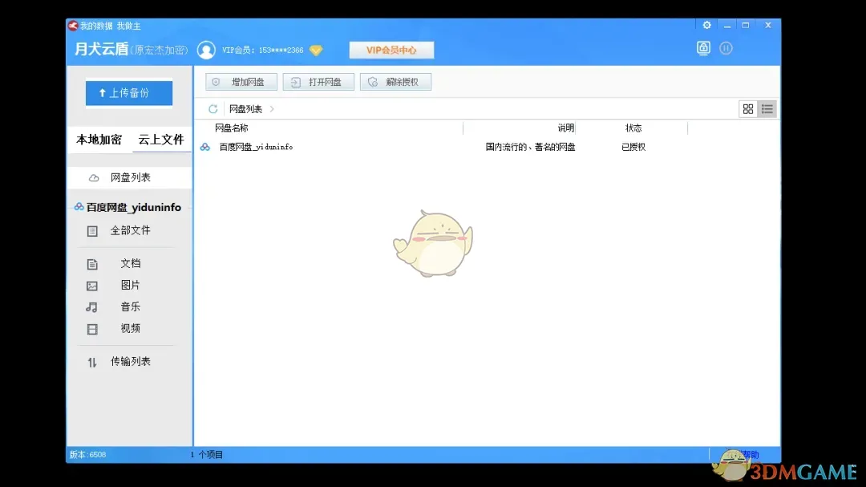Switch to the 云上文件 tab
Screen dimensions: 866x487
click(161, 140)
